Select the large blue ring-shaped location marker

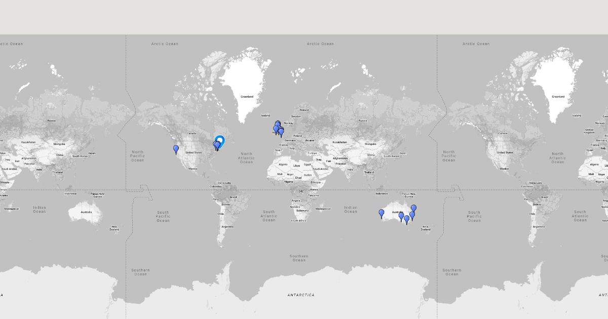220,141
